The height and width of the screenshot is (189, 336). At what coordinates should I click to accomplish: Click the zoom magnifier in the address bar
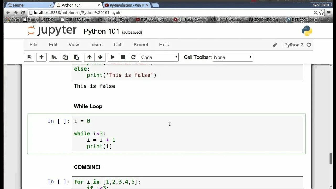coord(316,13)
